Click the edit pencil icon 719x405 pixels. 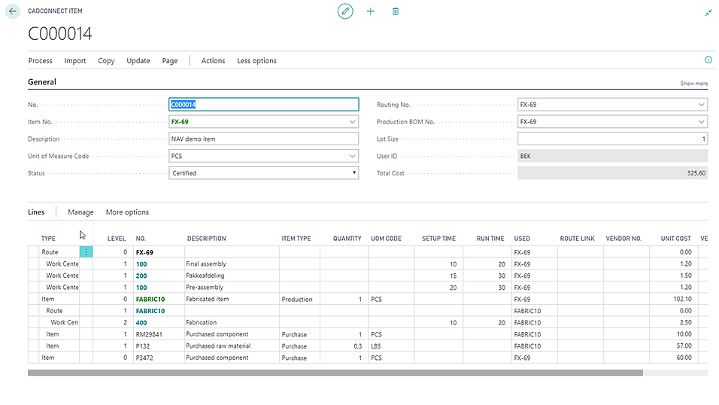pos(345,11)
